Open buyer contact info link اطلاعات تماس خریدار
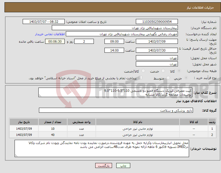 [x=50, y=34]
